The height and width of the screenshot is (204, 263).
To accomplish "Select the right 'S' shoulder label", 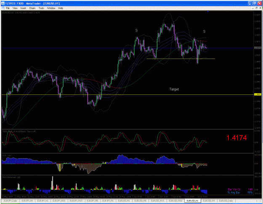I will coord(204,31).
